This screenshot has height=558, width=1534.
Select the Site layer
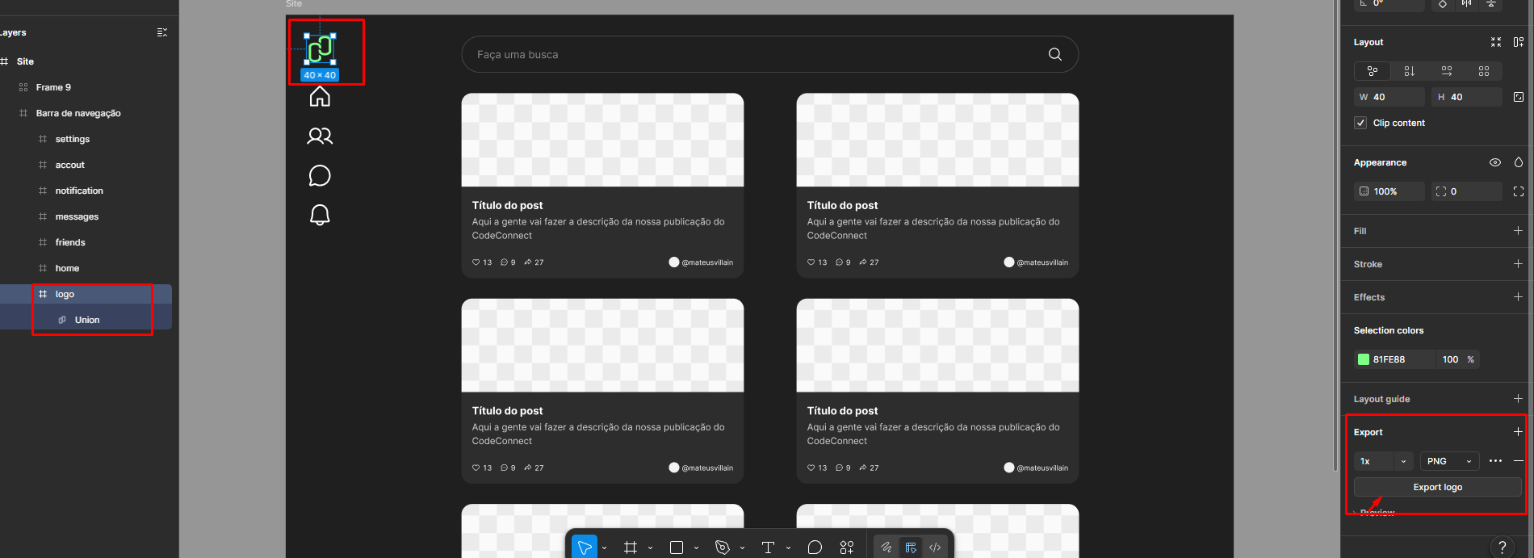tap(25, 61)
